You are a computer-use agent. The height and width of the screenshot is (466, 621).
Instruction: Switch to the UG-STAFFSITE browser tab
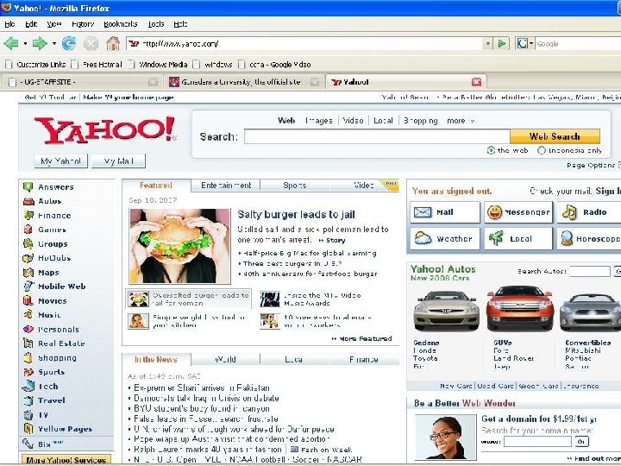coord(81,82)
